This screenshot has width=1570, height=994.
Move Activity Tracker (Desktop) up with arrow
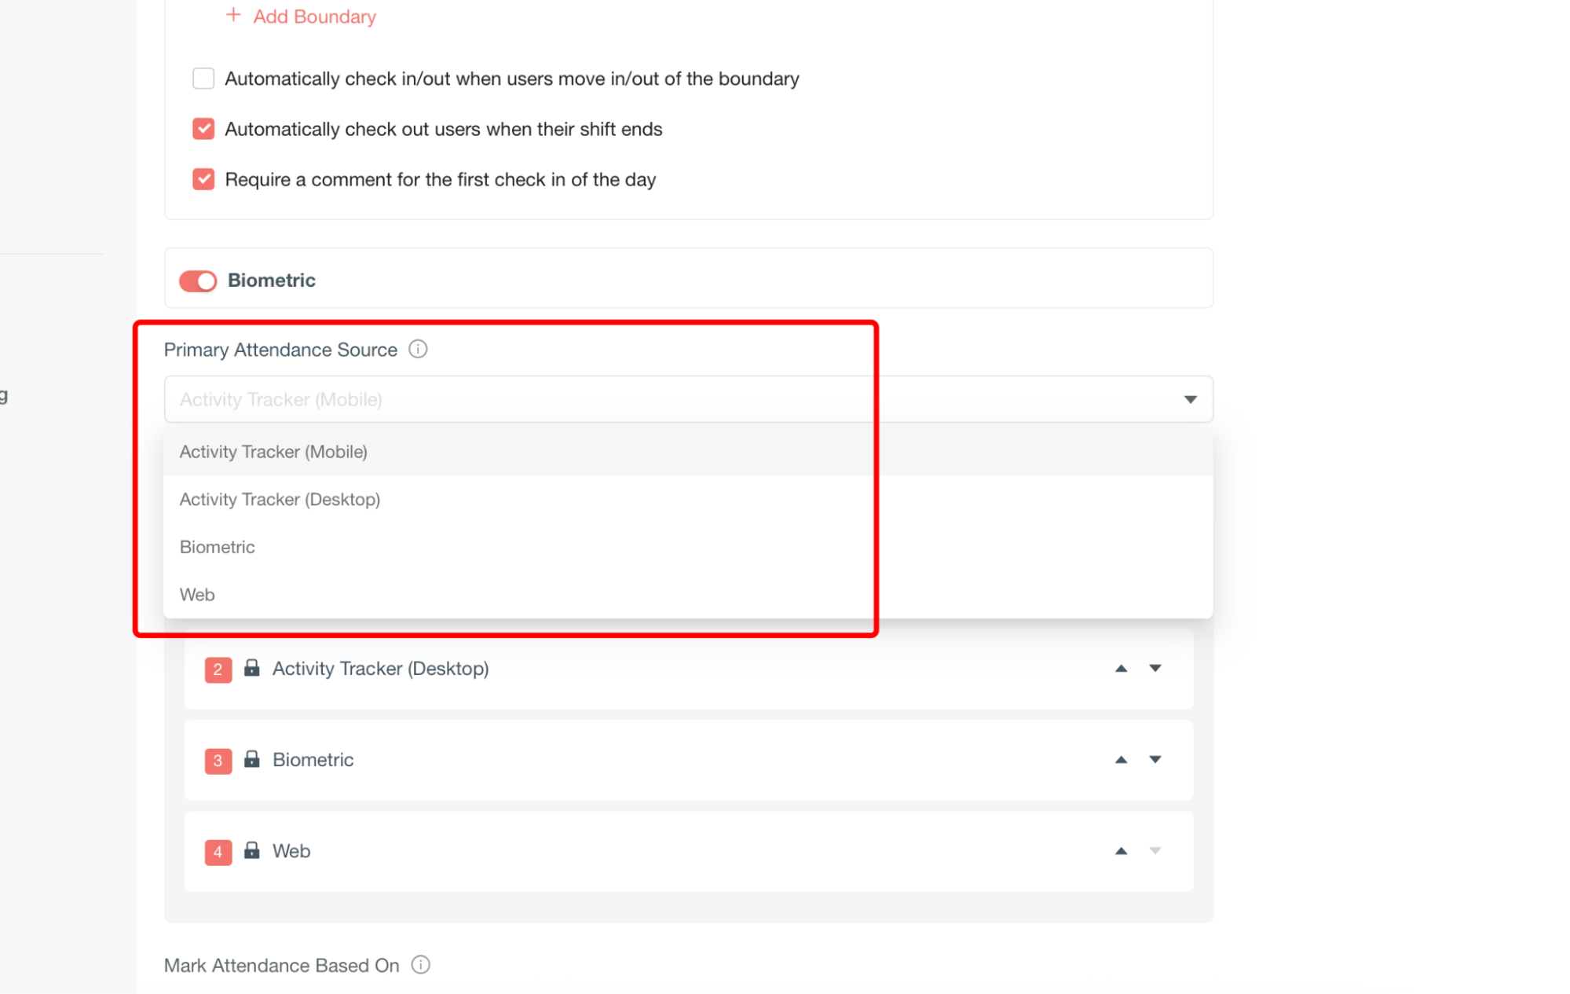(1121, 669)
